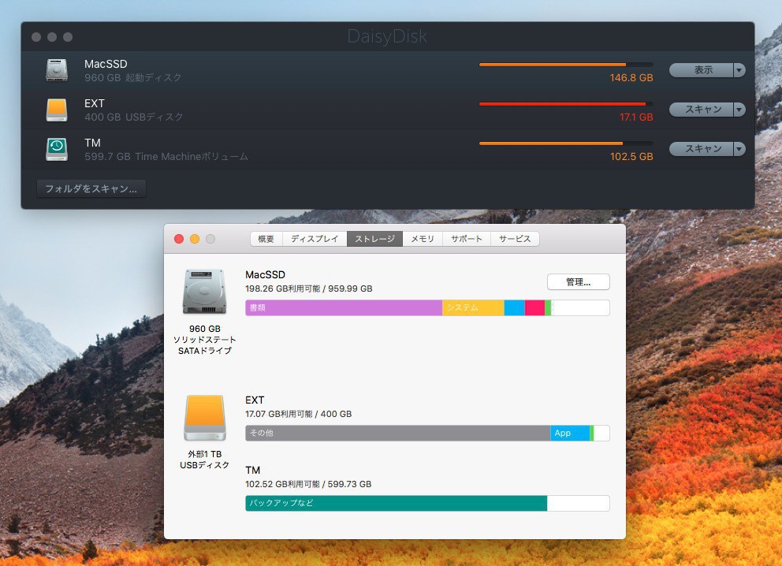
Task: Click the gray その他 segment of EXT bar
Action: pos(398,433)
